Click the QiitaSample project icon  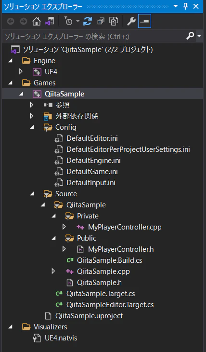coord(37,94)
